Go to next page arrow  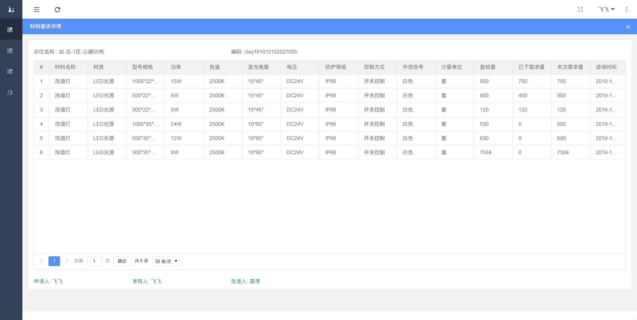point(67,261)
